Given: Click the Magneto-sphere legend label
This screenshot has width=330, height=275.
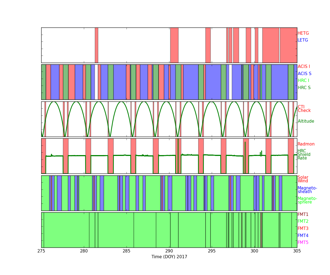Looking at the screenshot, I should tap(307, 200).
